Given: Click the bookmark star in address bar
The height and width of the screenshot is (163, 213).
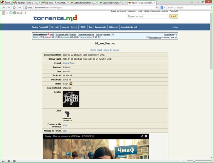Looking at the screenshot, I should point(156,7).
